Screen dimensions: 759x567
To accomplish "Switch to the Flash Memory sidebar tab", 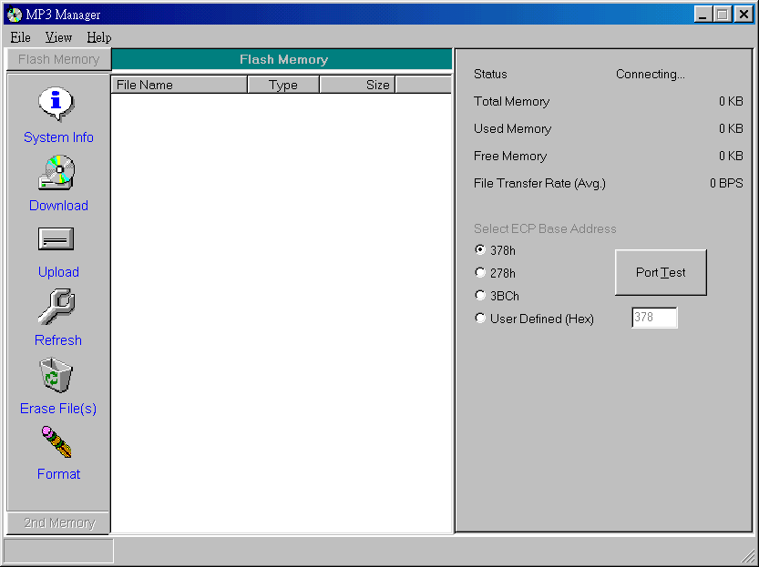I will [58, 59].
